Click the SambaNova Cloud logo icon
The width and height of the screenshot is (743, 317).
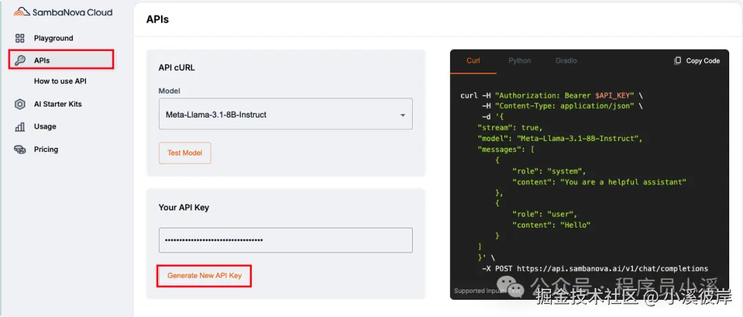point(22,12)
